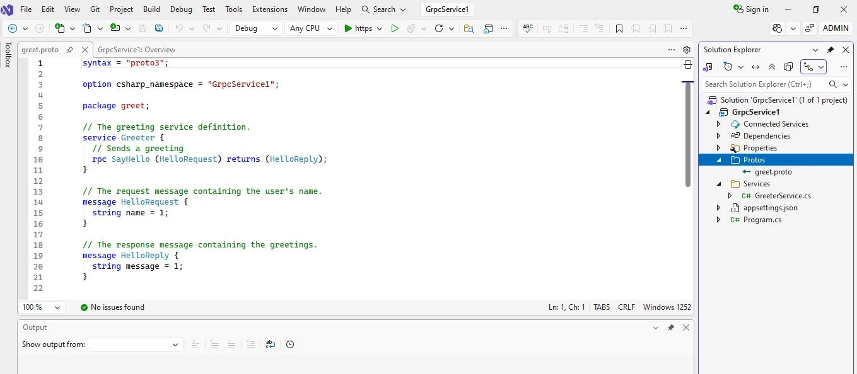
Task: Toggle a bookmark on the current line
Action: (619, 28)
